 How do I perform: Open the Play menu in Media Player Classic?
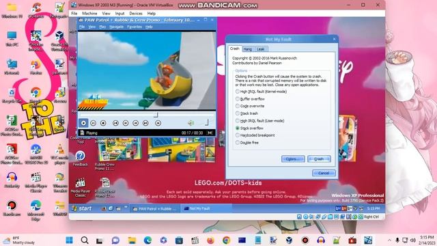(102, 27)
